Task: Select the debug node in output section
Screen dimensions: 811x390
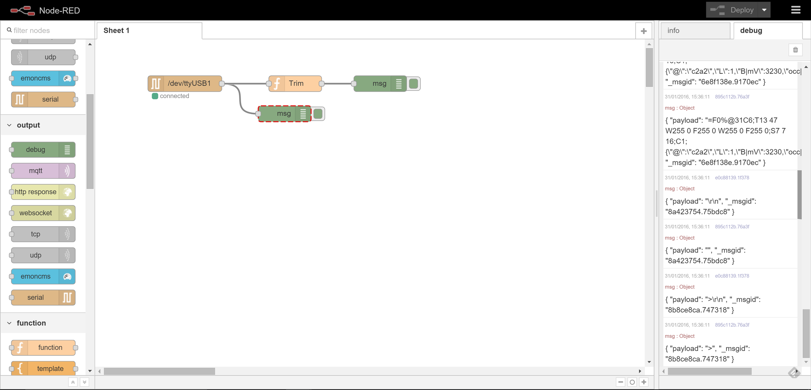Action: tap(42, 150)
